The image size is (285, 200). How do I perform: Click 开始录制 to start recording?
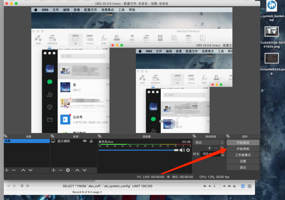pos(243,149)
